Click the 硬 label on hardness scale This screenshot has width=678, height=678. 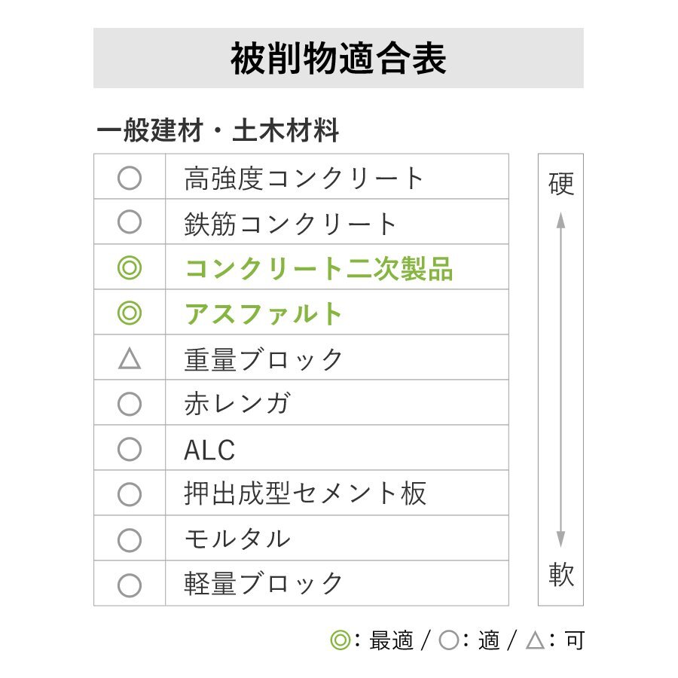pyautogui.click(x=561, y=183)
